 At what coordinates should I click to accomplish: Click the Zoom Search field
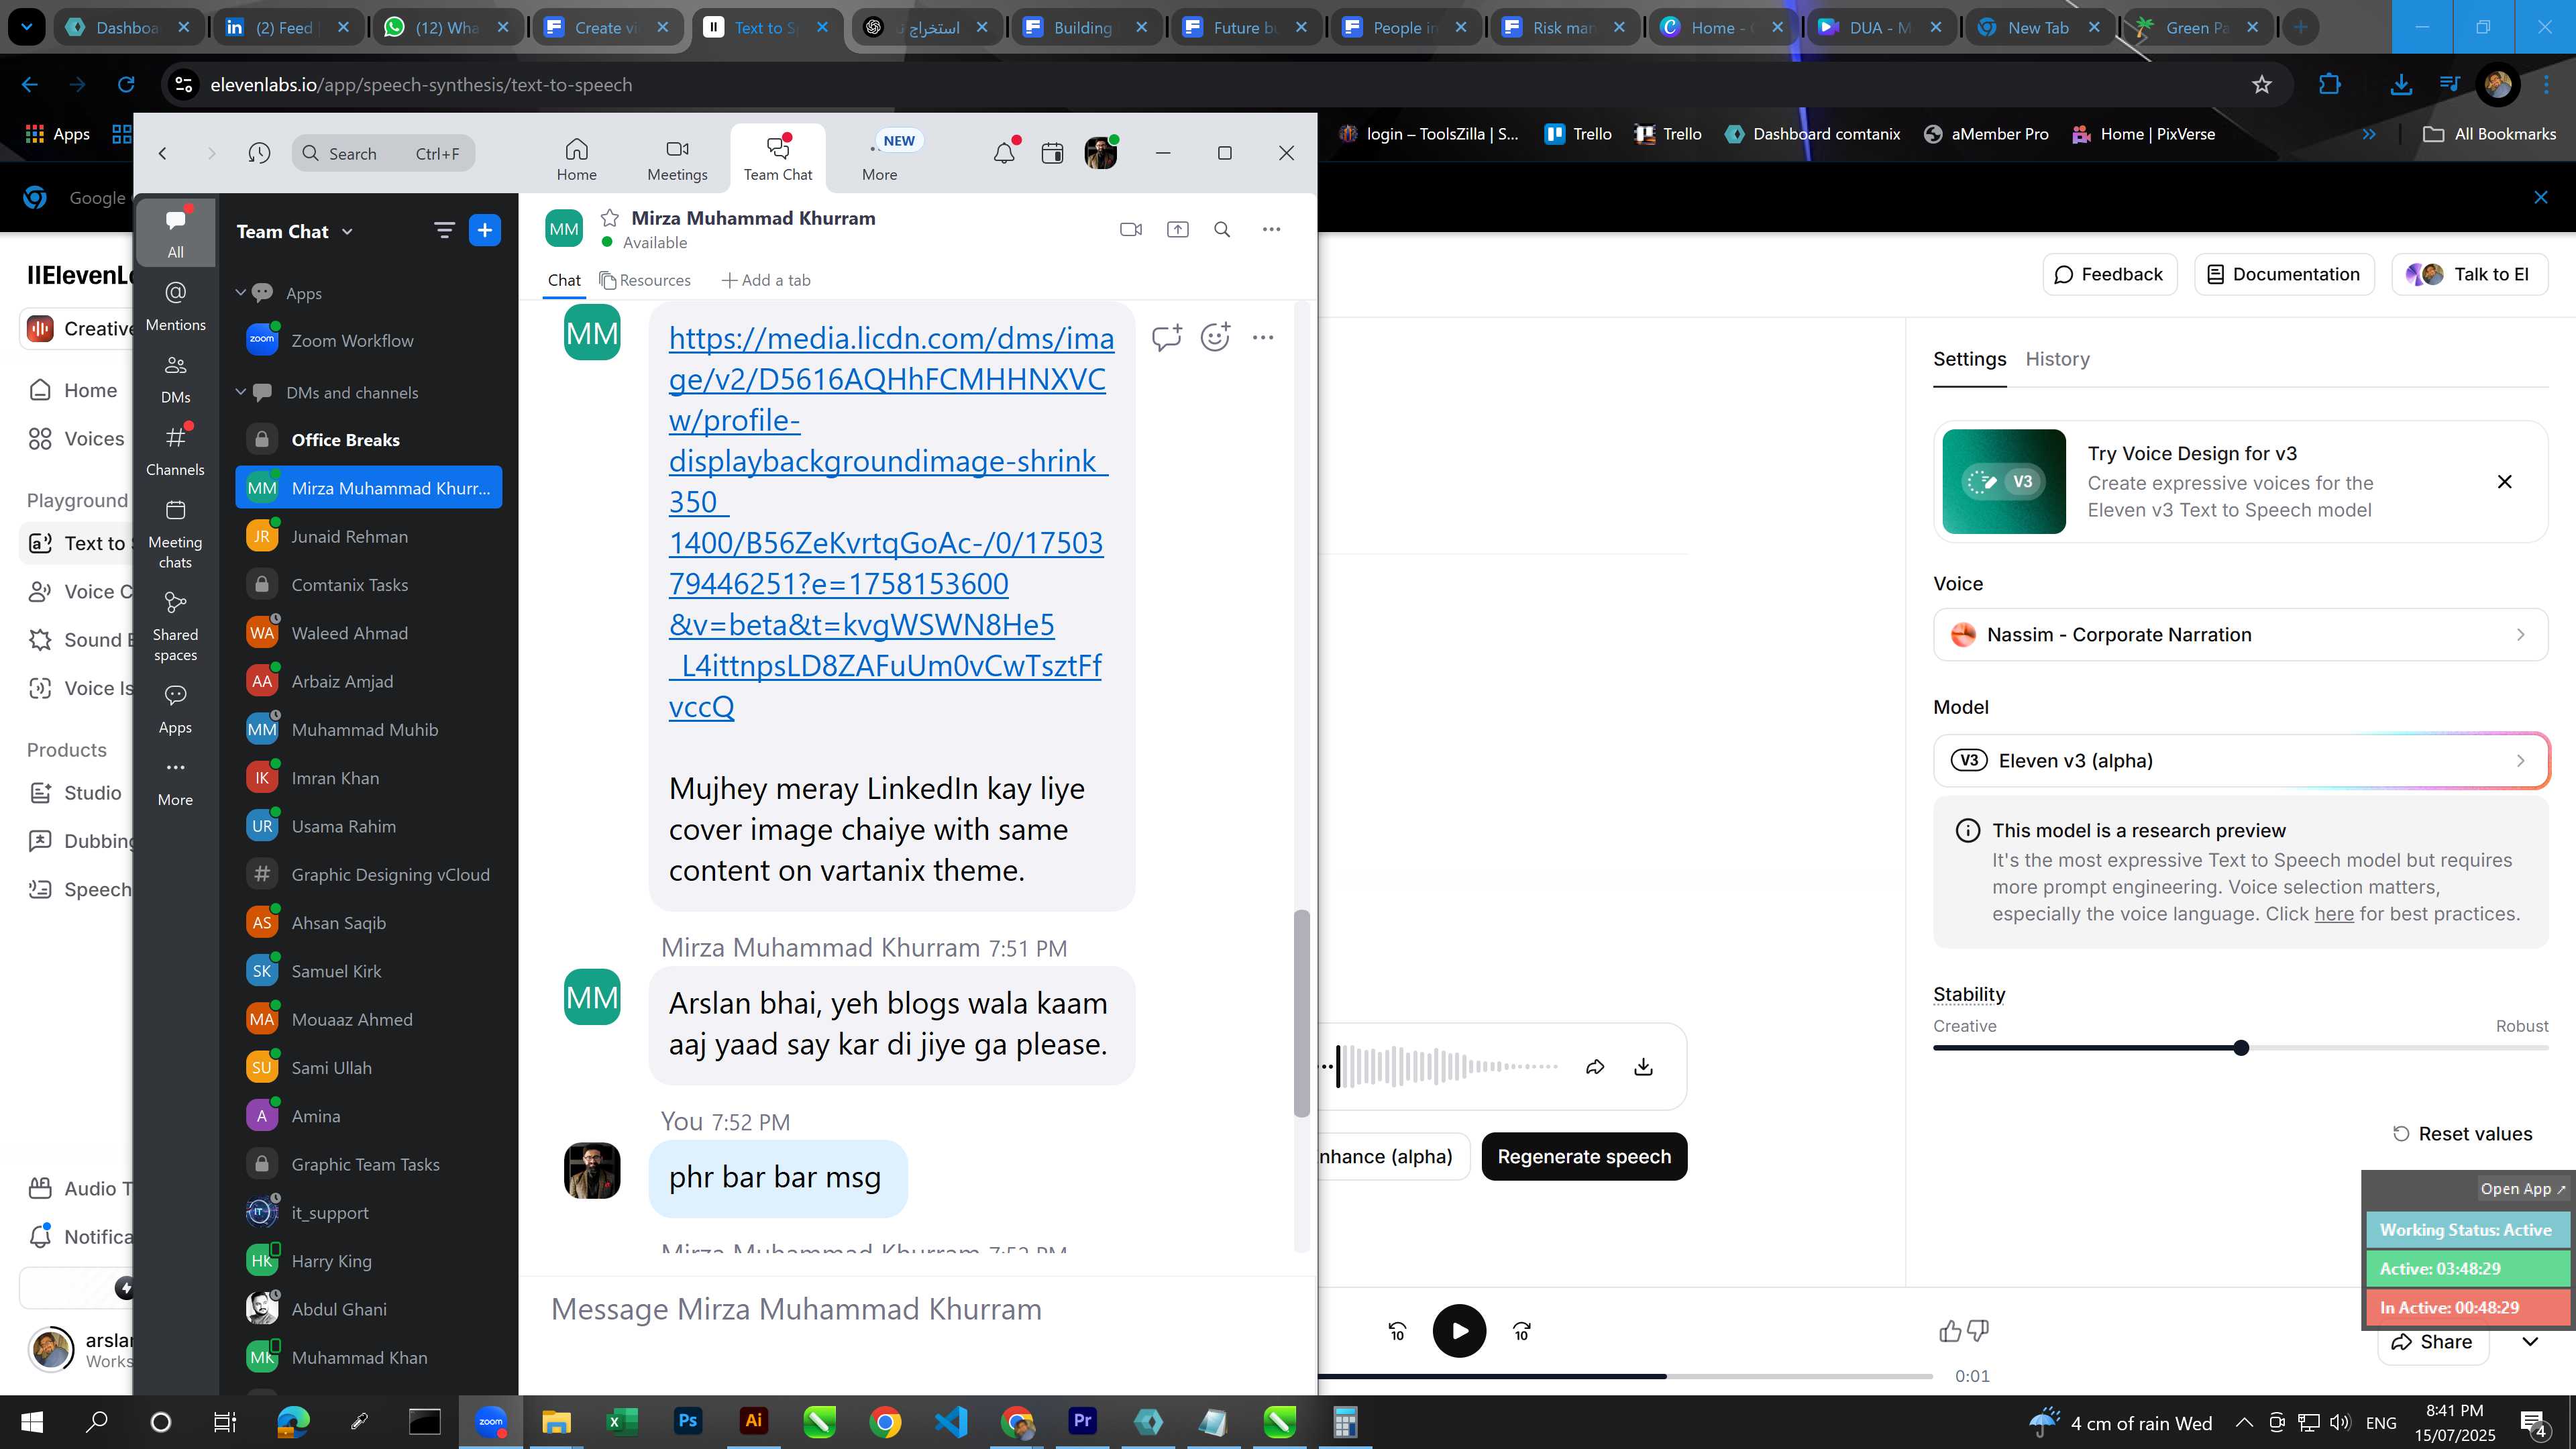click(x=384, y=153)
